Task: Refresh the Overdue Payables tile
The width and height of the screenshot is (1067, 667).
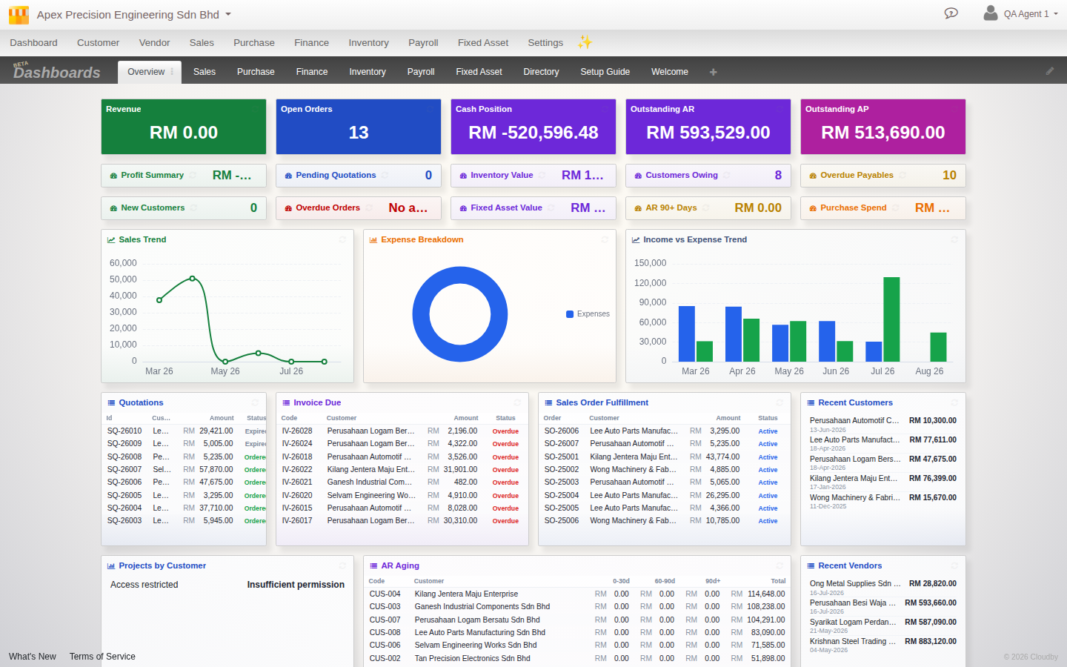Action: coord(903,176)
